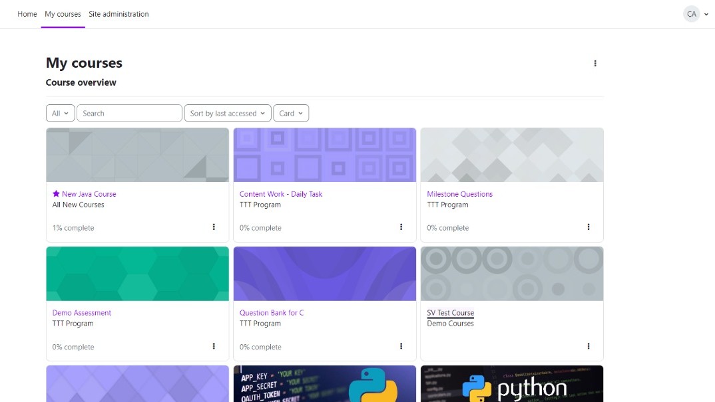Screen dimensions: 715x402
Task: Open the Demo Assessment card actions menu
Action: pyautogui.click(x=214, y=346)
